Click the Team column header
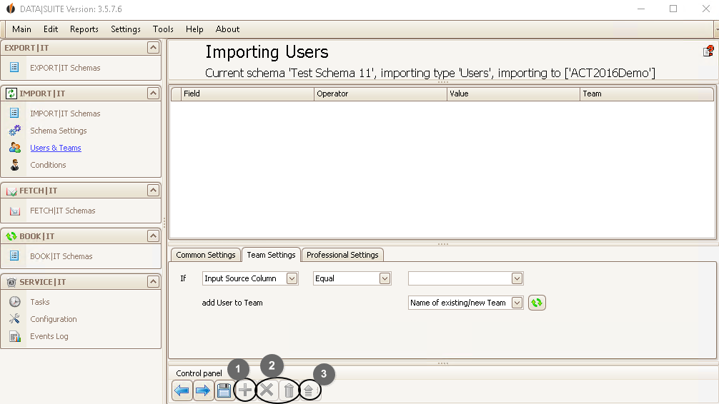Image resolution: width=719 pixels, height=404 pixels. coord(647,94)
